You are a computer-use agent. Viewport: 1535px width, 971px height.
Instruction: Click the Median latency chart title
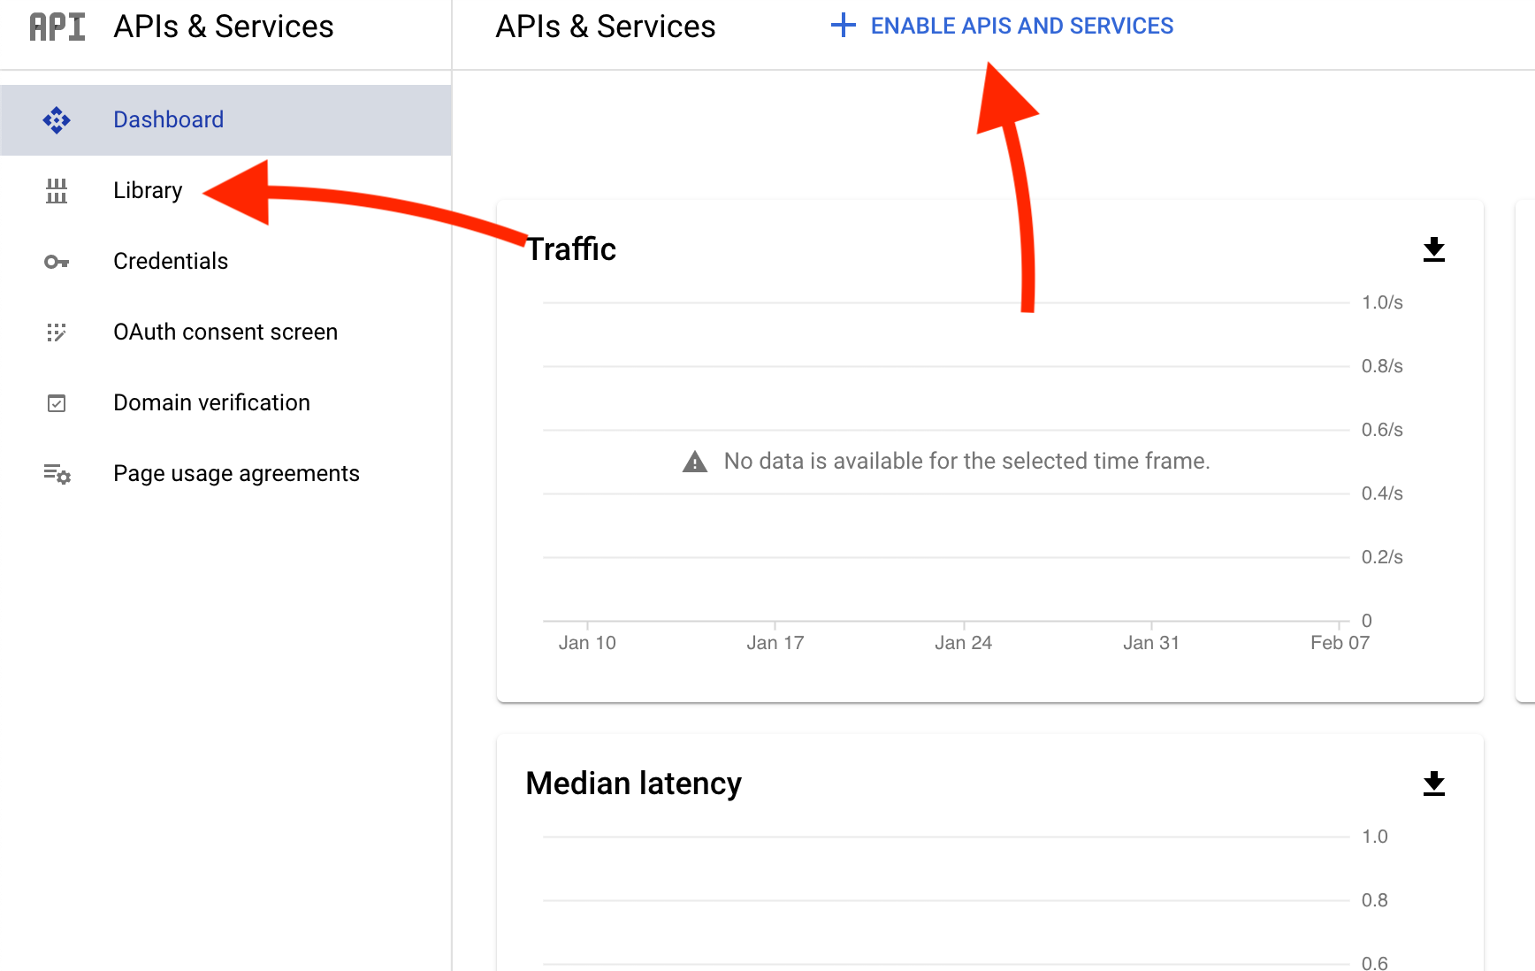(634, 784)
